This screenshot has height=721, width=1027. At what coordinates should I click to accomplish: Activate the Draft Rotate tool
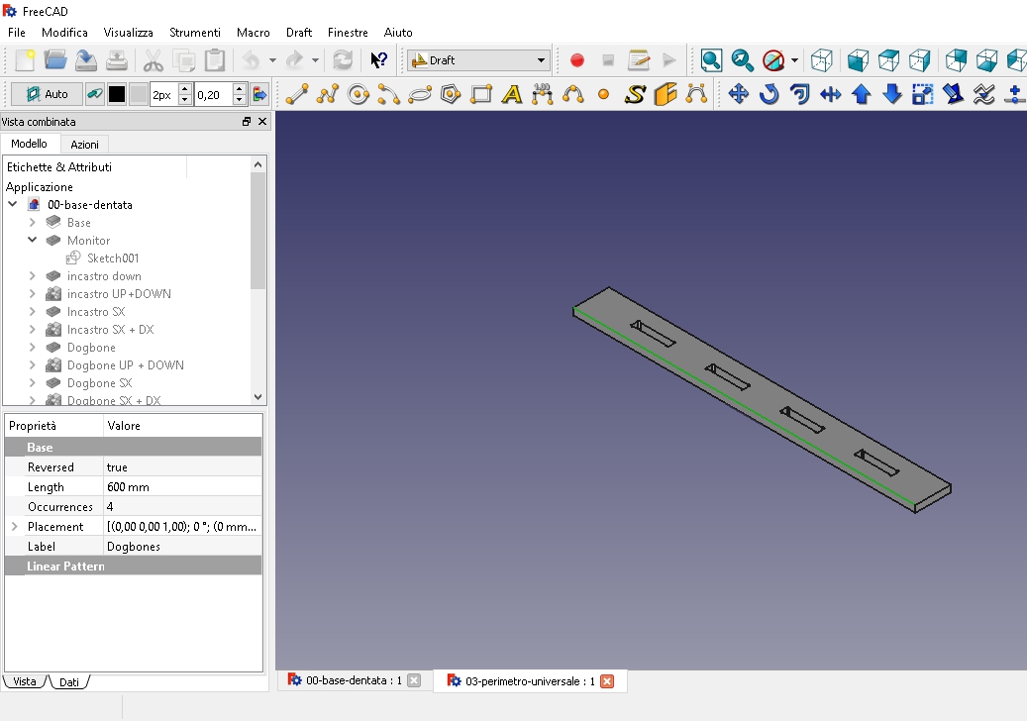(x=769, y=94)
